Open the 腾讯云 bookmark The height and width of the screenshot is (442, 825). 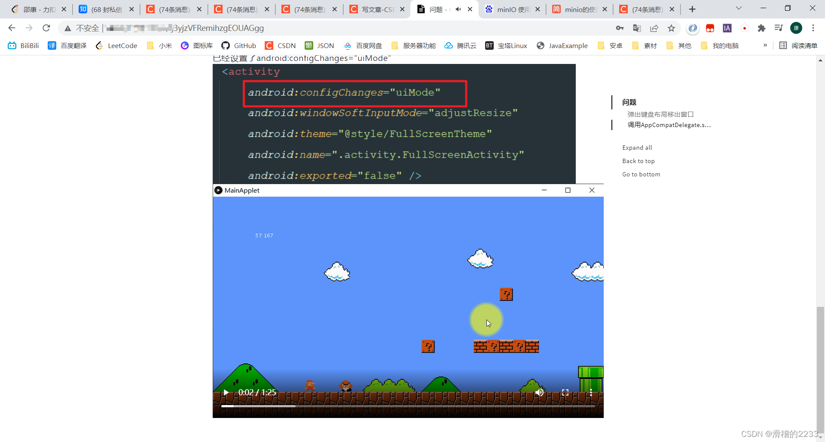(x=461, y=45)
